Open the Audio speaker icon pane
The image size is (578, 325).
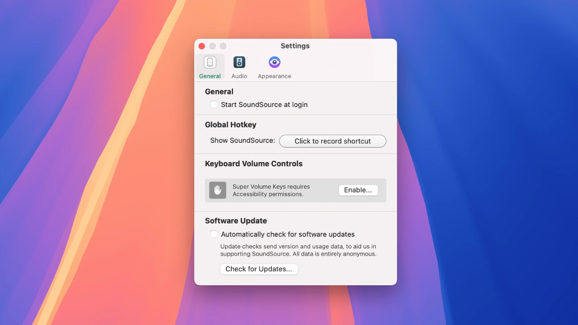point(239,62)
